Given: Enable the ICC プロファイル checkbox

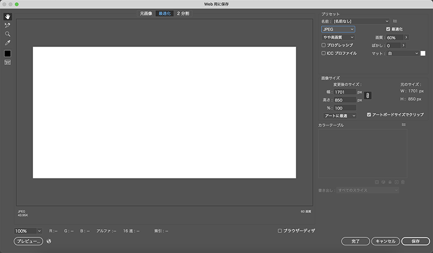Looking at the screenshot, I should [323, 53].
